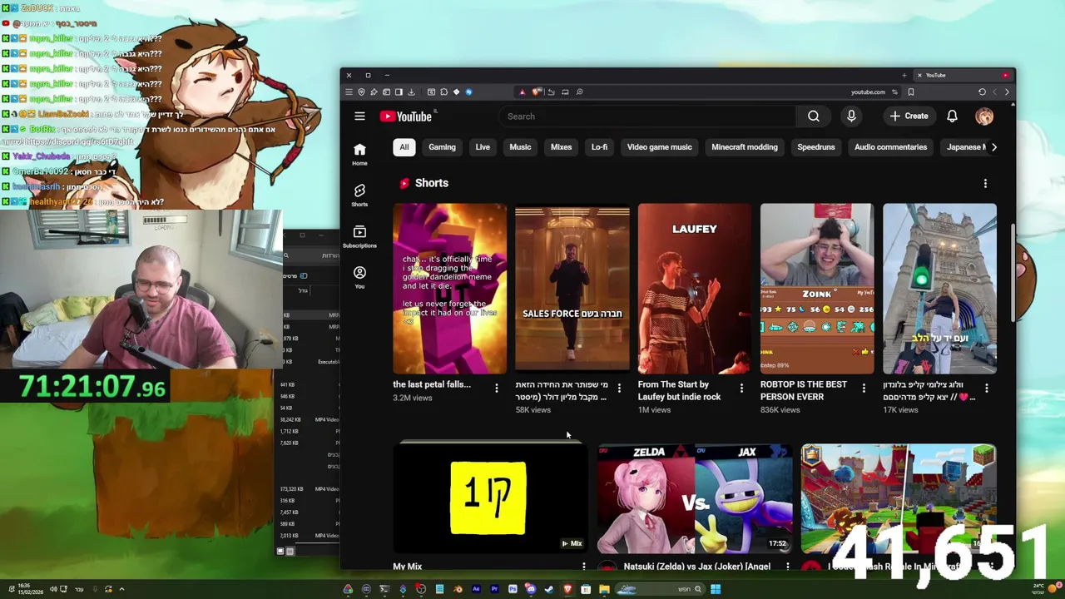Open YouTube notifications bell
The image size is (1065, 599).
[x=952, y=116]
